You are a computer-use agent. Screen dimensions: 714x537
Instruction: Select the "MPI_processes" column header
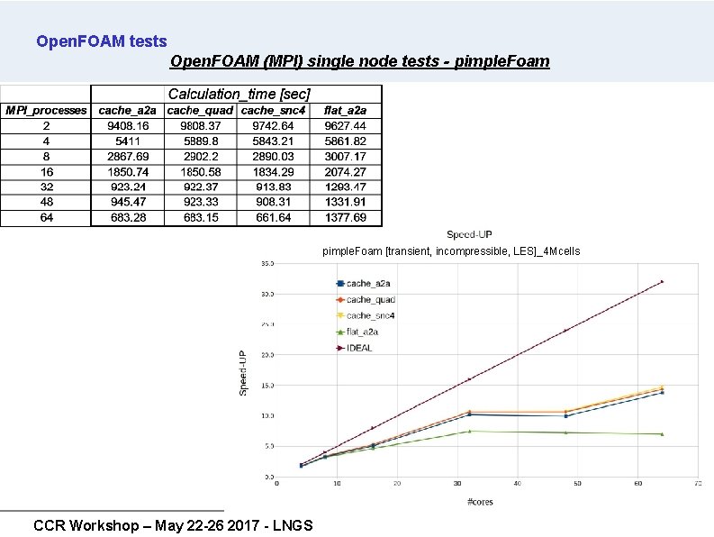click(x=46, y=110)
